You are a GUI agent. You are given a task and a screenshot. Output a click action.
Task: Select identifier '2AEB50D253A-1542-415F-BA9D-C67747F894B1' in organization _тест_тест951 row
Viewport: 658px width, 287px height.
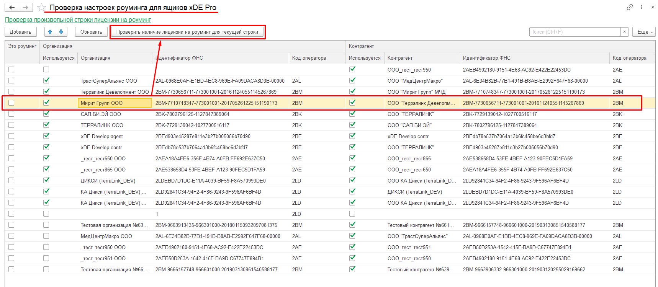(221, 258)
